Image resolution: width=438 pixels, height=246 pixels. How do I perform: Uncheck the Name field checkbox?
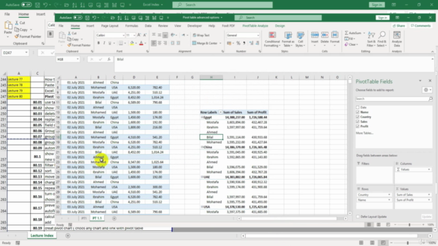click(357, 112)
